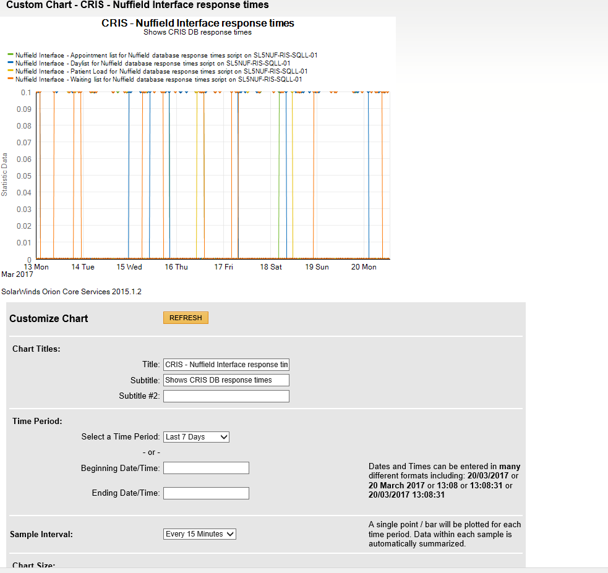Open the Sample Interval dropdown
The height and width of the screenshot is (573, 608).
(x=199, y=534)
